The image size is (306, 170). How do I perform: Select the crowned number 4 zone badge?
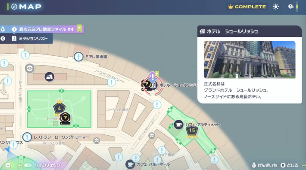click(59, 108)
